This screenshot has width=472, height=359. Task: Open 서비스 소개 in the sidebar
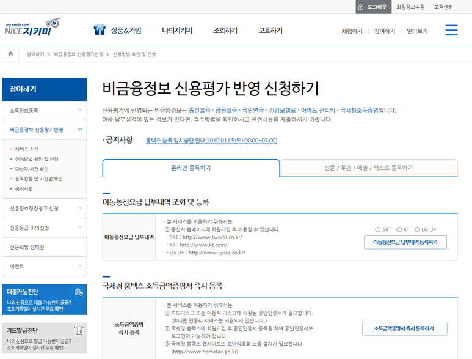point(27,149)
